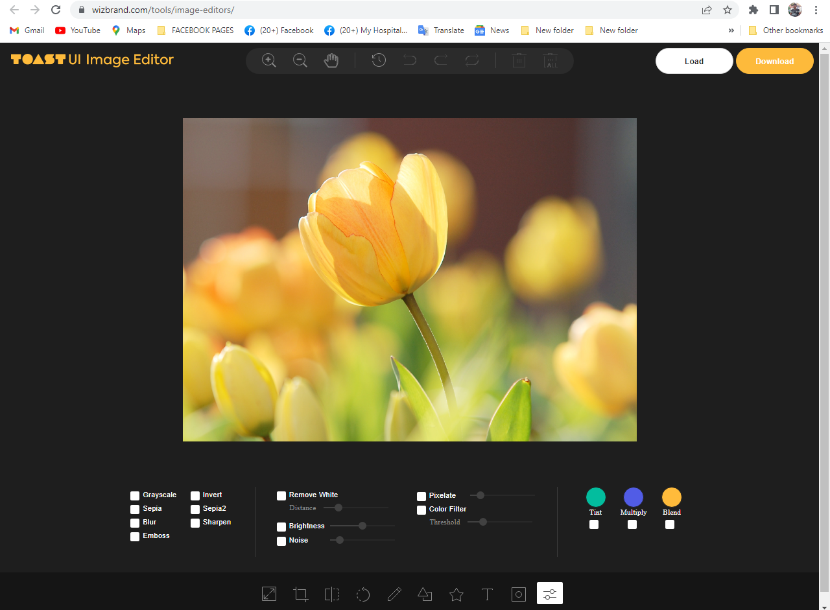Screen dimensions: 830x610
Task: Enable the Pixelate effect
Action: (421, 495)
